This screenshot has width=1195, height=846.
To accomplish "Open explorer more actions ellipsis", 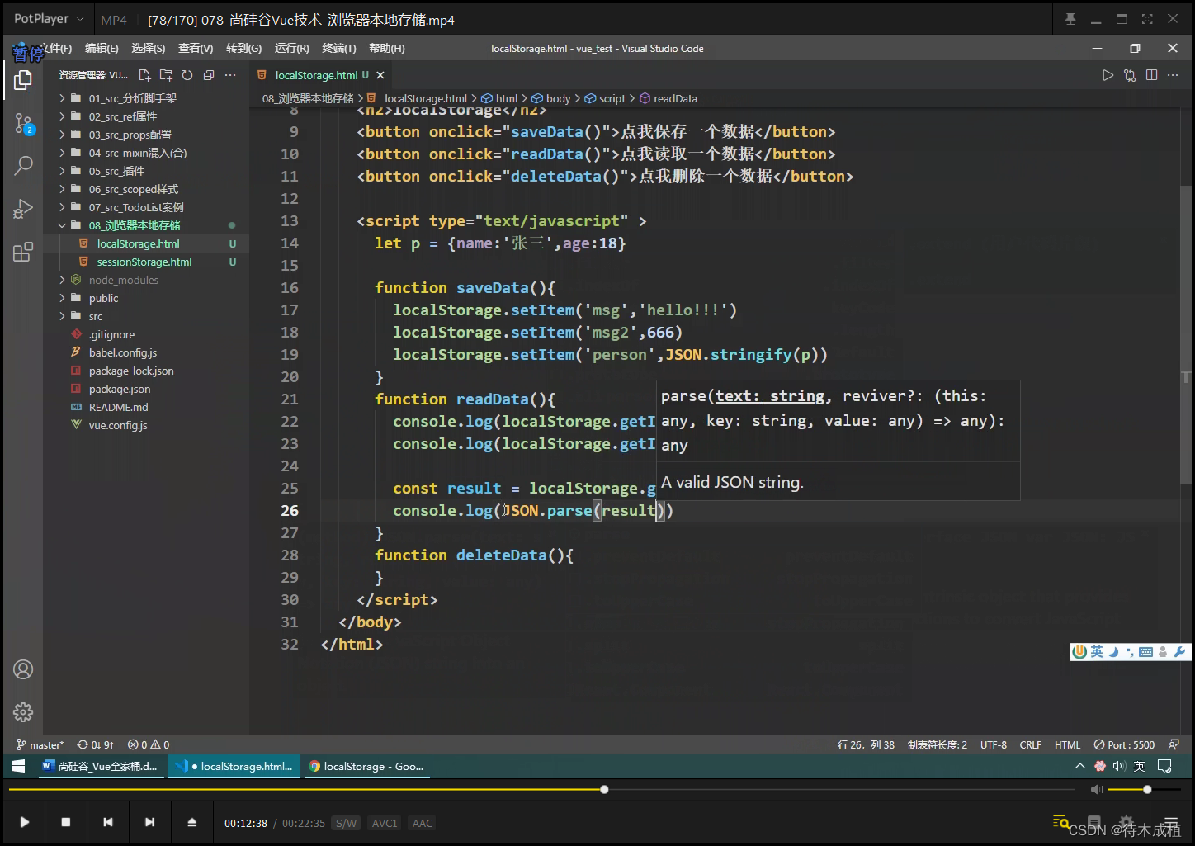I will pyautogui.click(x=230, y=75).
